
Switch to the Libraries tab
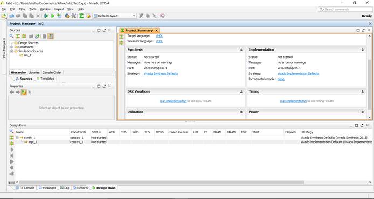coord(34,73)
